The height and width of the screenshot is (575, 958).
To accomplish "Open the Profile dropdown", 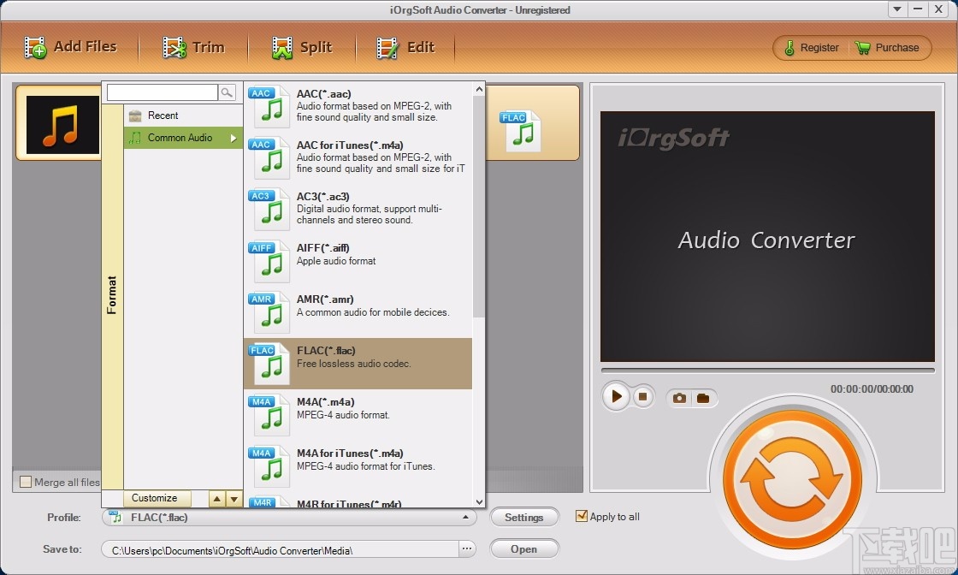I will tap(466, 517).
